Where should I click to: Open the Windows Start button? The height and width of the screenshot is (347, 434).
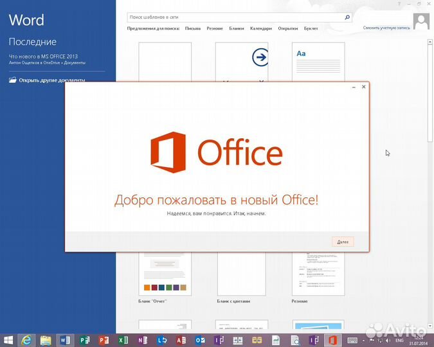point(8,341)
